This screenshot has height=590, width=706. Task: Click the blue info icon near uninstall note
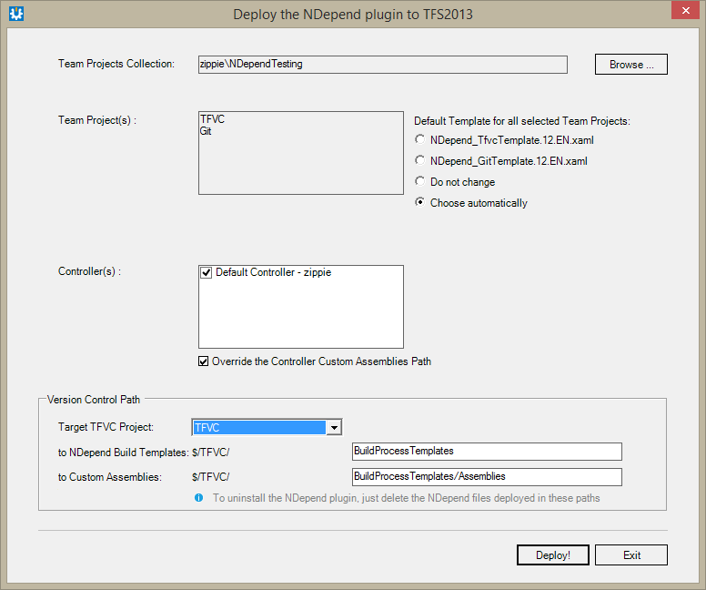tap(198, 498)
